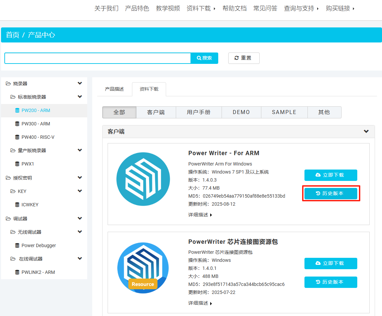Click database icon next to Power Debugger
Screen dimensions: 382x316
click(17, 245)
